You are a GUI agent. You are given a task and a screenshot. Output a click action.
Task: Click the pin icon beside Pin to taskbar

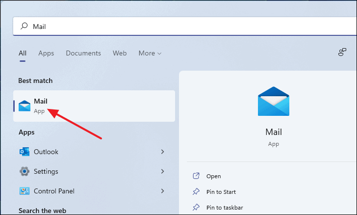point(196,207)
